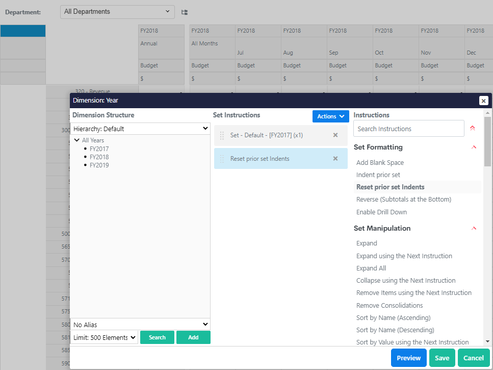This screenshot has width=493, height=370.
Task: Choose the Add Blank Space instruction
Action: [380, 162]
